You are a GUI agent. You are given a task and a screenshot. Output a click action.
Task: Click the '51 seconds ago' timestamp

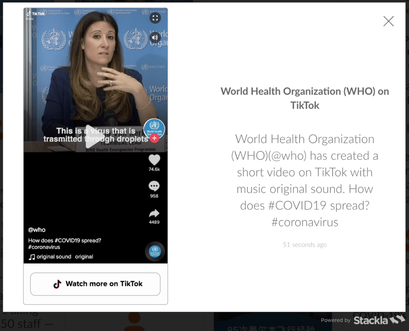pos(305,245)
